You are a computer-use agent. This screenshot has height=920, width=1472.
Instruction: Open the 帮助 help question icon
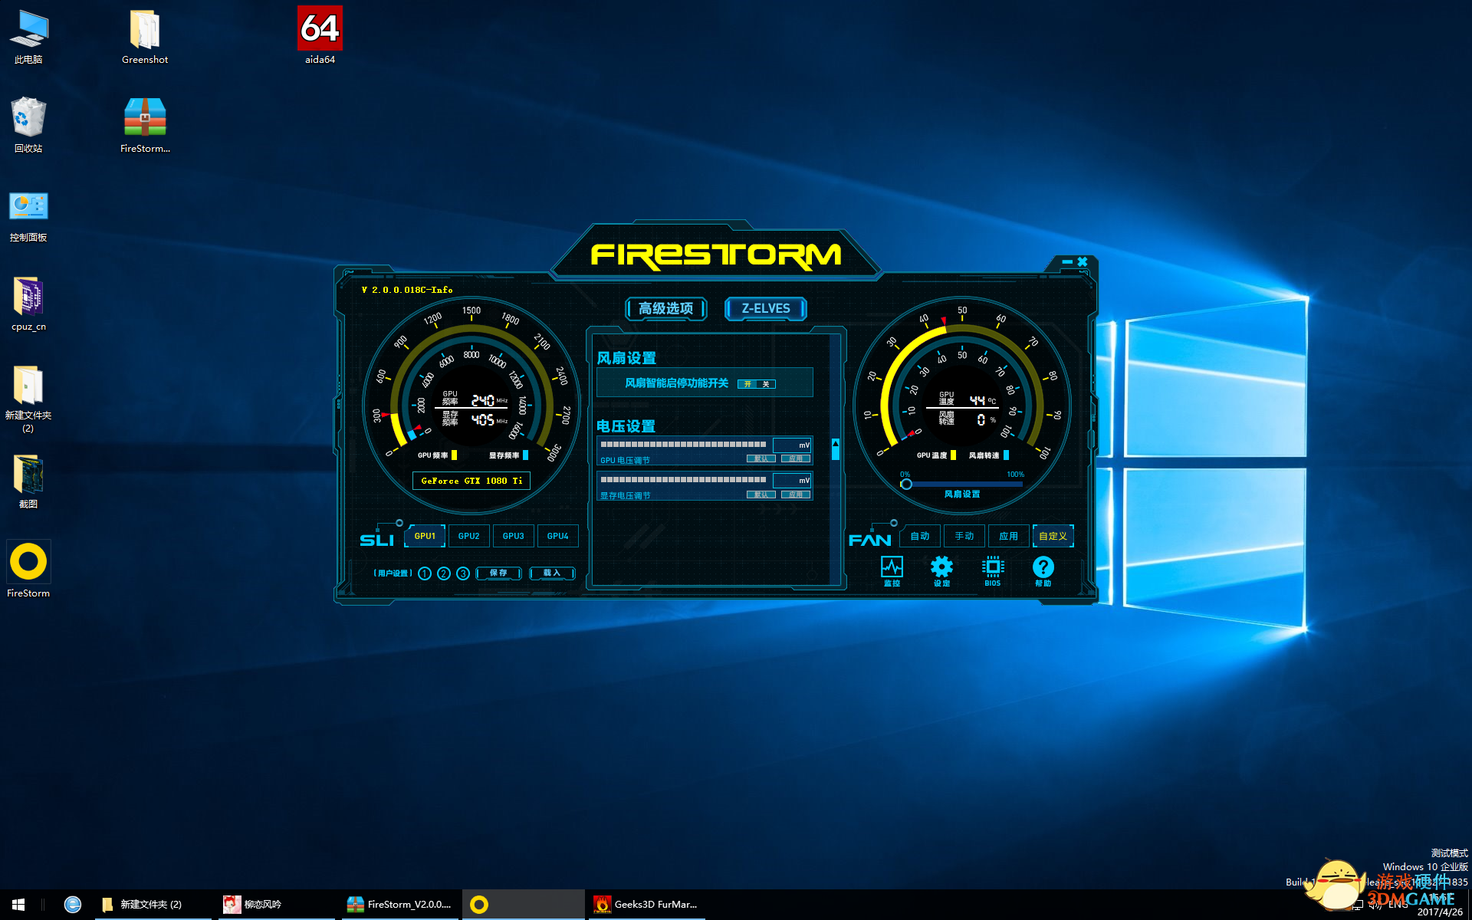(1043, 571)
